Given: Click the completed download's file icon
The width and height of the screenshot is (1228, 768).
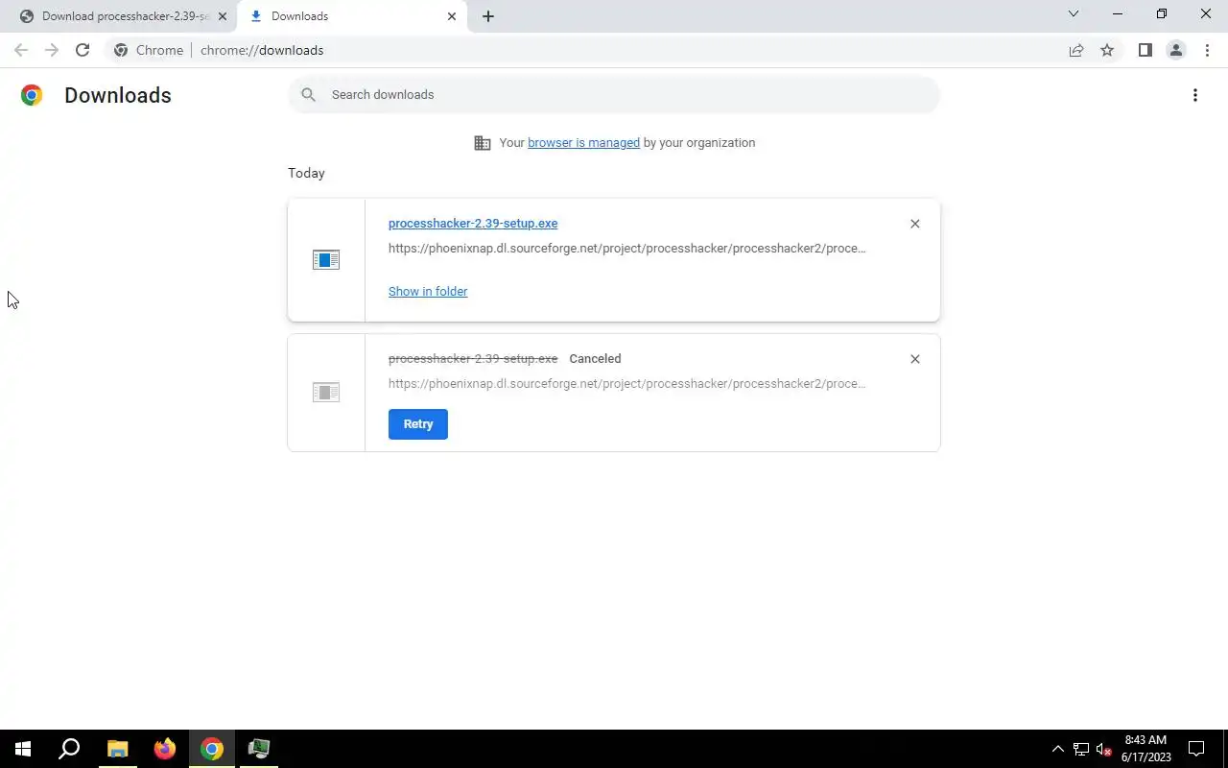Looking at the screenshot, I should click(326, 260).
